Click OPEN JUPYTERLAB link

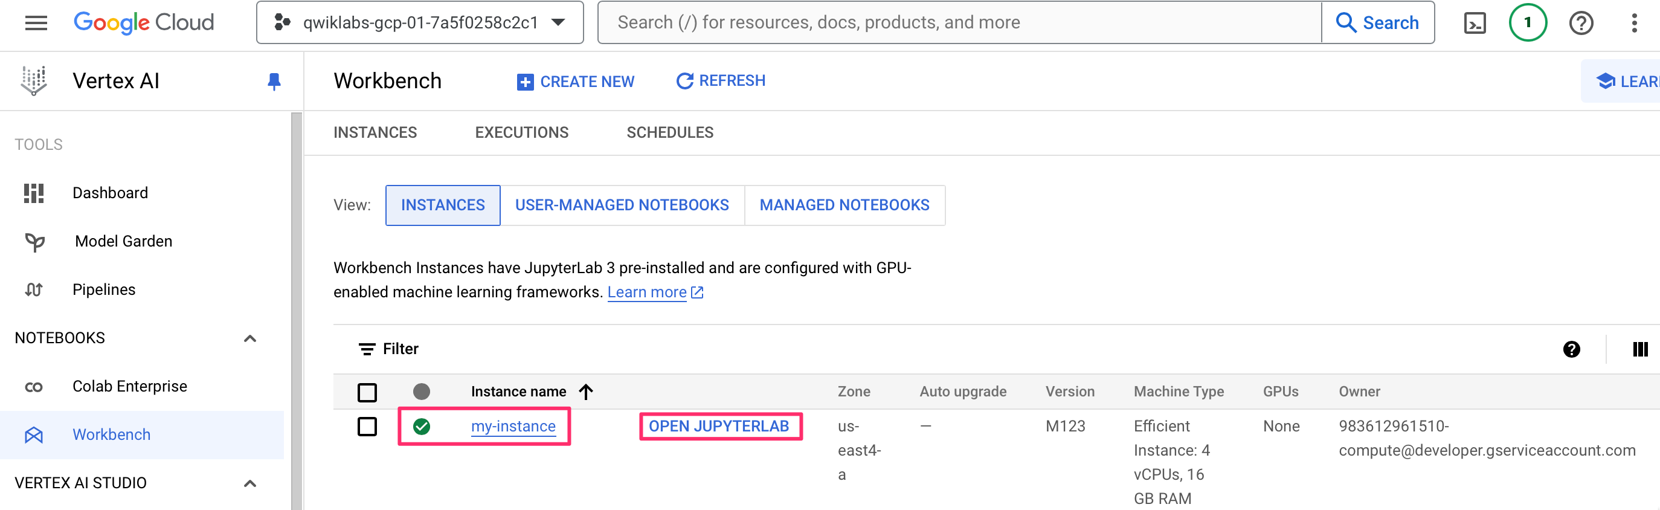coord(718,426)
